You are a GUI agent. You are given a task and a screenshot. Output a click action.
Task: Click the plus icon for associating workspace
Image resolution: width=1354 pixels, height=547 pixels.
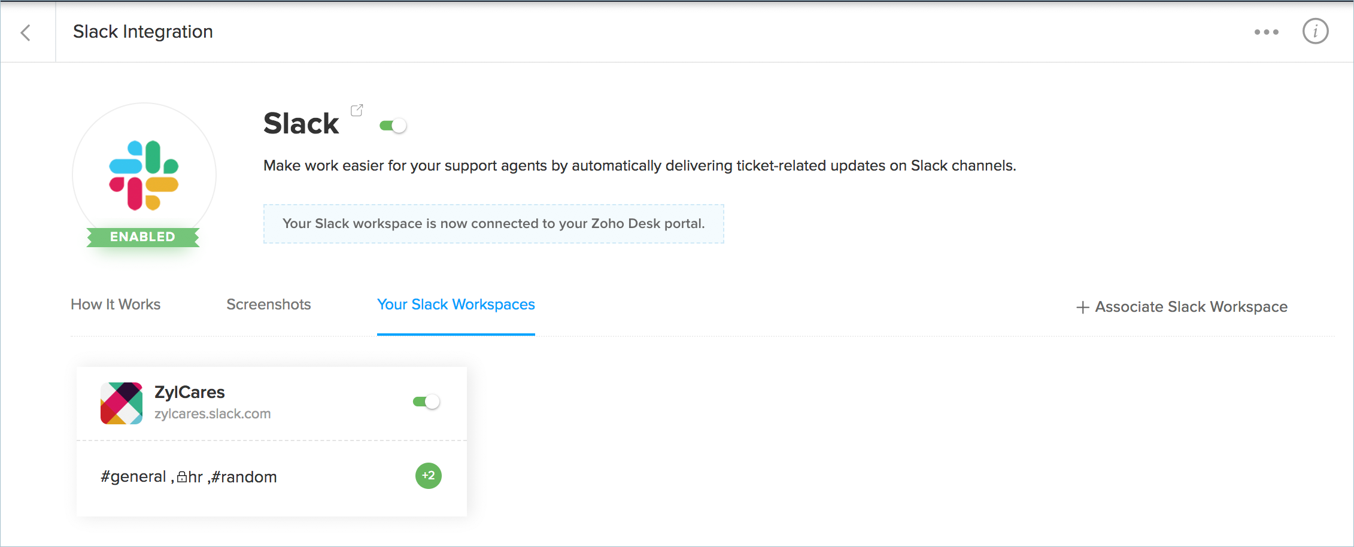[x=1082, y=308]
